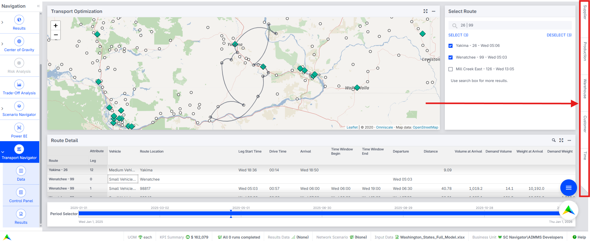Collapse the Transport Navigator group

(x=2, y=152)
